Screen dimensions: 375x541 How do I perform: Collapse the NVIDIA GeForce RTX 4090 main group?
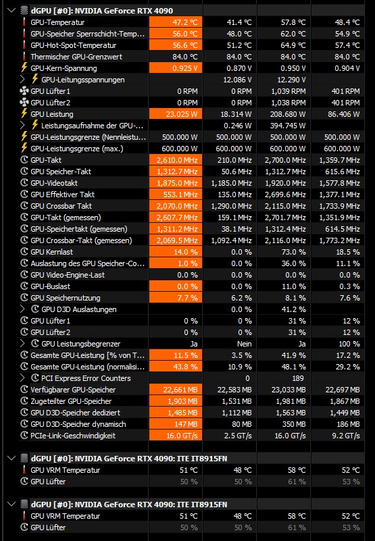(x=11, y=10)
